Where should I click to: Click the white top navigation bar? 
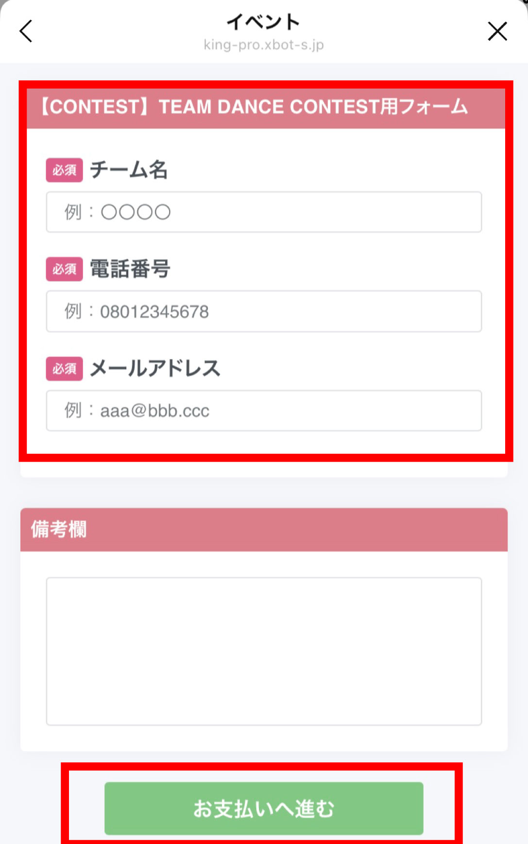[264, 31]
